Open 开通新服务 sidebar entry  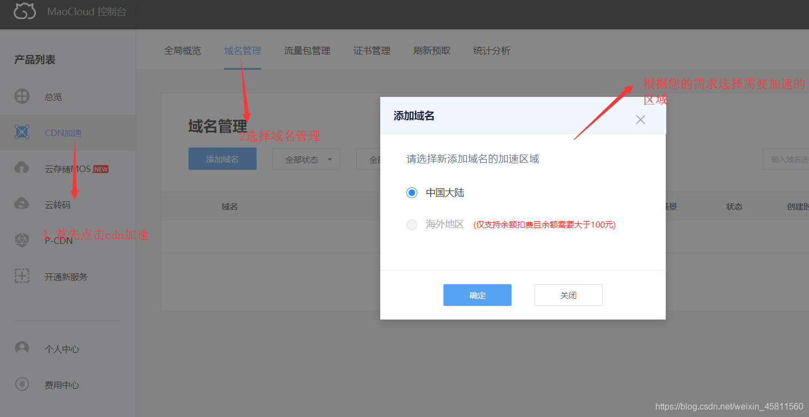(68, 277)
